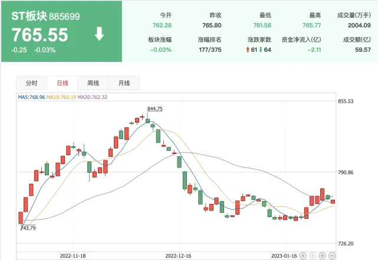
Task: Toggle the MA10 moving average legend
Action: 61,97
